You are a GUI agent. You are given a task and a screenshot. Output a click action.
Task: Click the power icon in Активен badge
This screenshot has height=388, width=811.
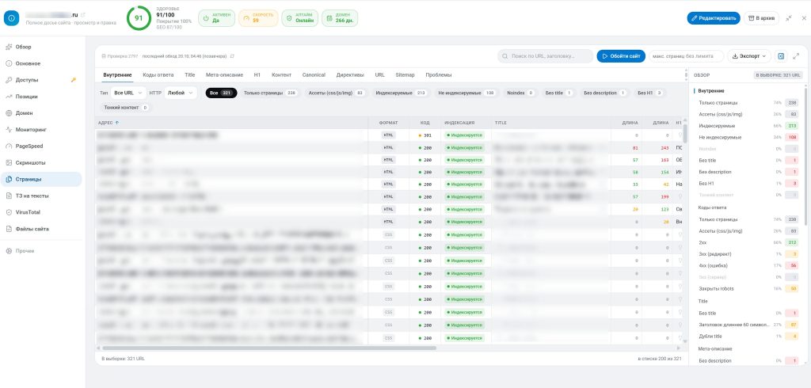click(x=205, y=18)
